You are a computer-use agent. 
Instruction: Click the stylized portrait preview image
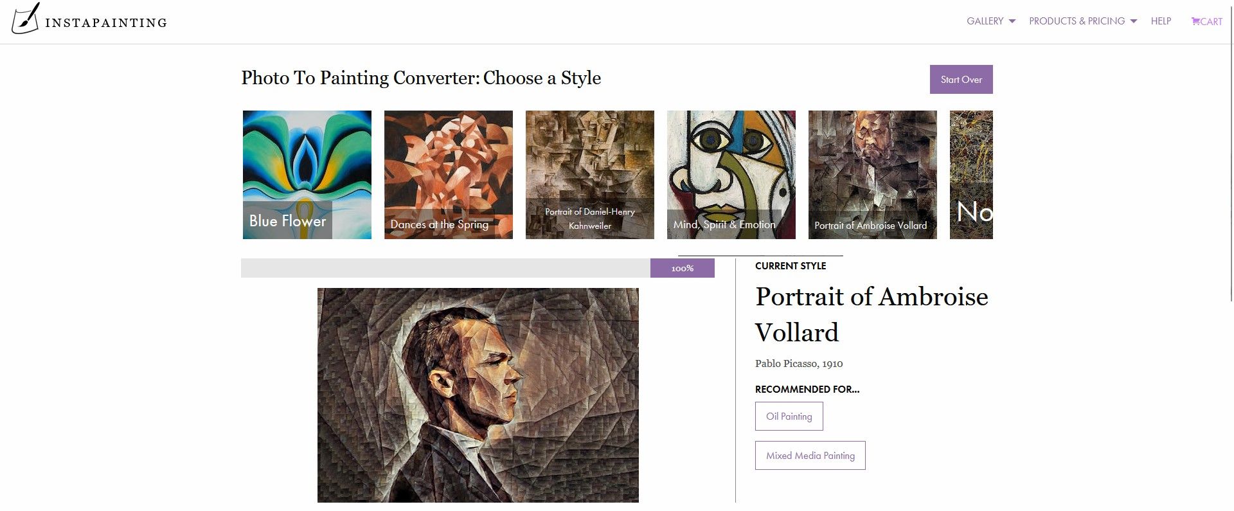point(478,394)
